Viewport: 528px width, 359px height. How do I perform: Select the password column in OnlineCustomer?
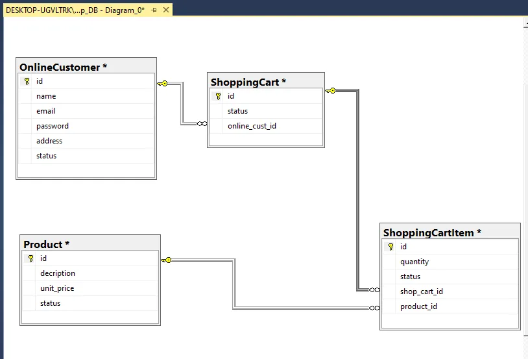(86, 126)
